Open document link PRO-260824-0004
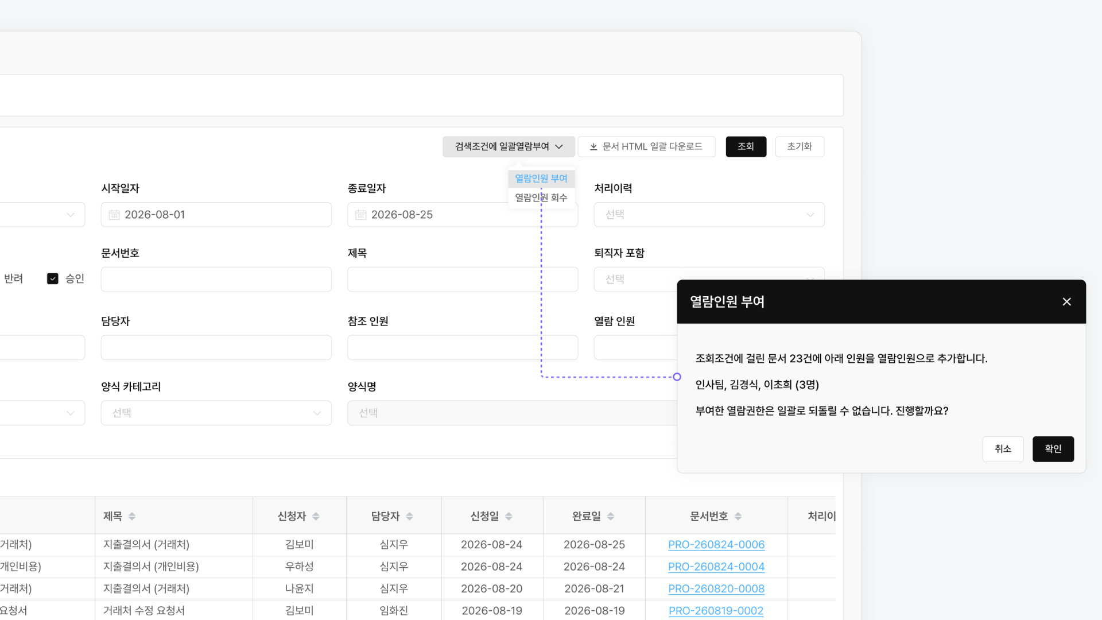The width and height of the screenshot is (1102, 620). coord(716,567)
